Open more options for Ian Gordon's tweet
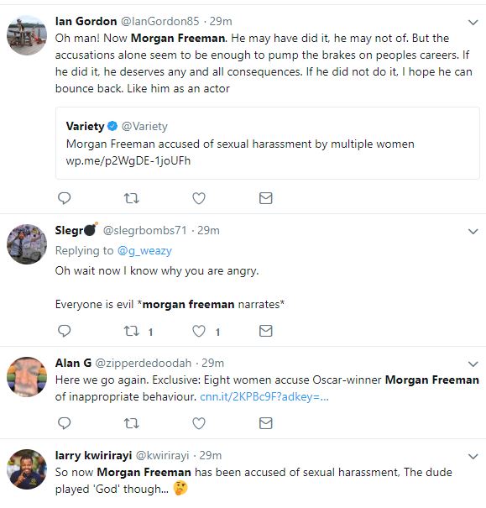486x508 pixels. tap(473, 23)
